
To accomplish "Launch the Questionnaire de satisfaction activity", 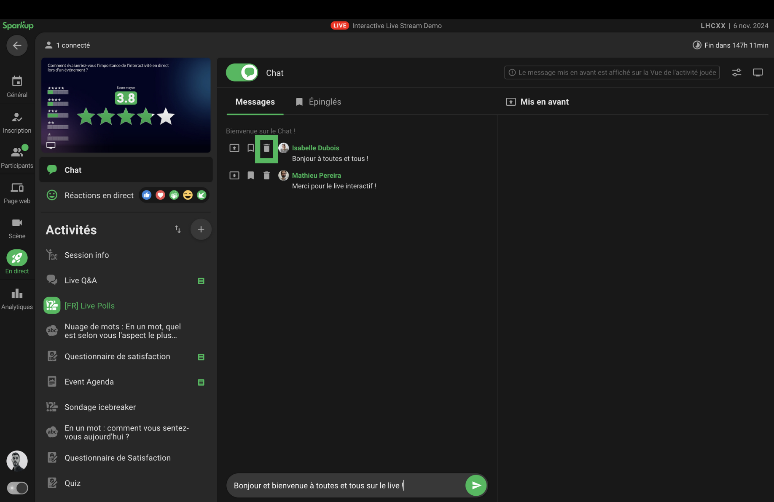I will click(x=117, y=357).
